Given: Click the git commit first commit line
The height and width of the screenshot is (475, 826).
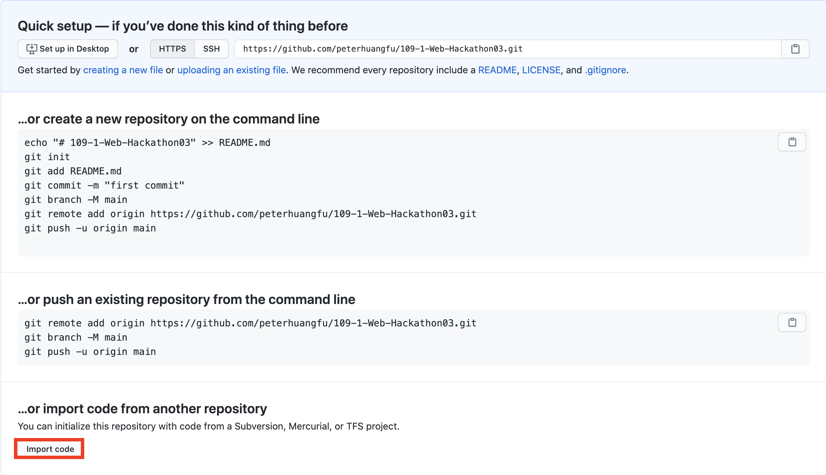Looking at the screenshot, I should [x=104, y=186].
